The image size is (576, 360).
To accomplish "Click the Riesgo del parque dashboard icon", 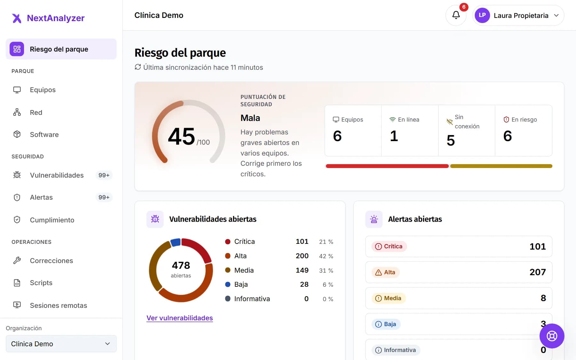I will (x=17, y=49).
